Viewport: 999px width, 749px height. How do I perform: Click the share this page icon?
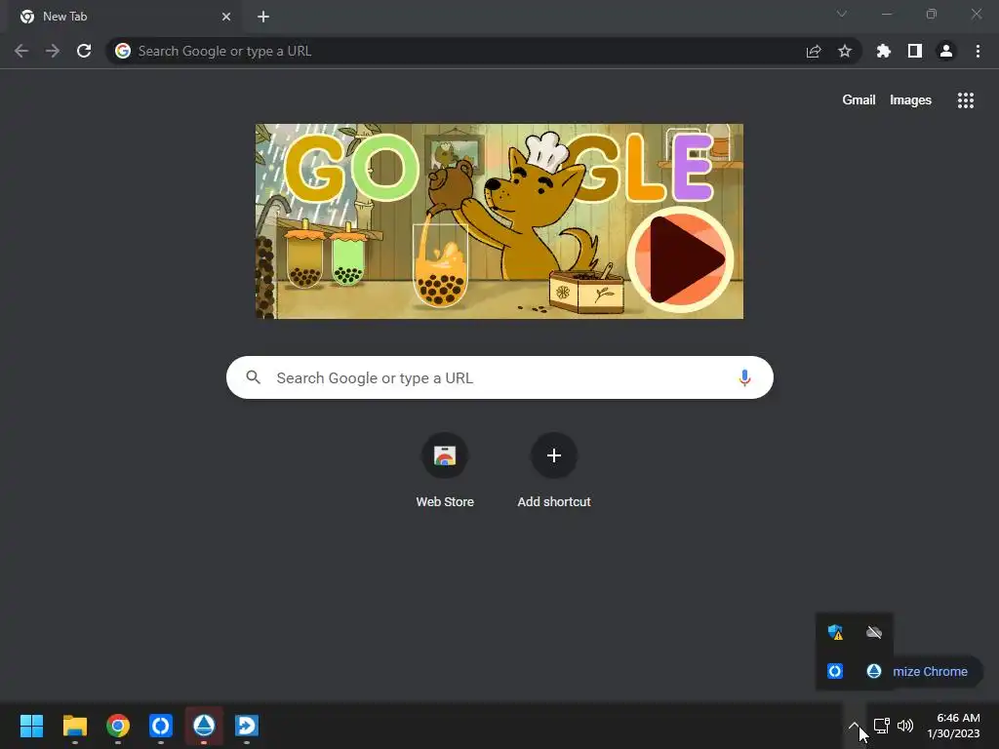point(814,51)
